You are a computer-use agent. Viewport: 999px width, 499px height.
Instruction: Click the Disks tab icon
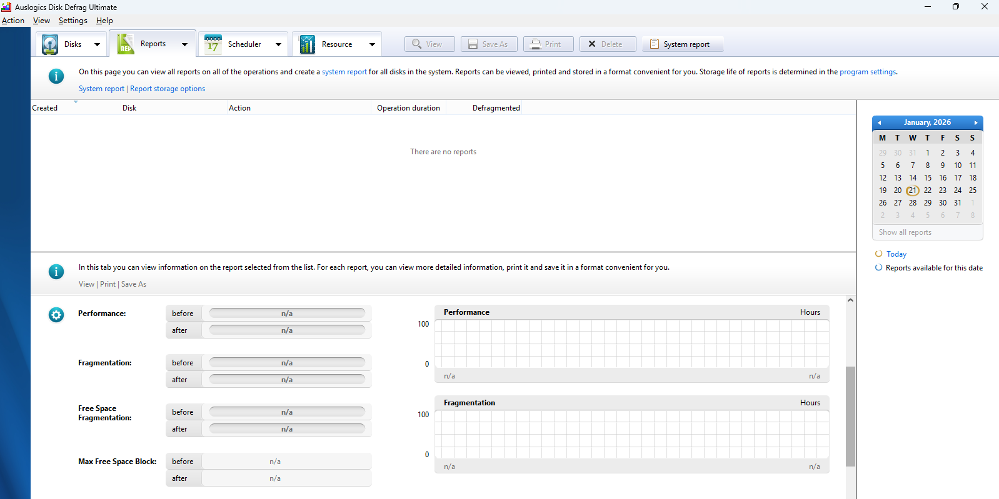coord(50,44)
